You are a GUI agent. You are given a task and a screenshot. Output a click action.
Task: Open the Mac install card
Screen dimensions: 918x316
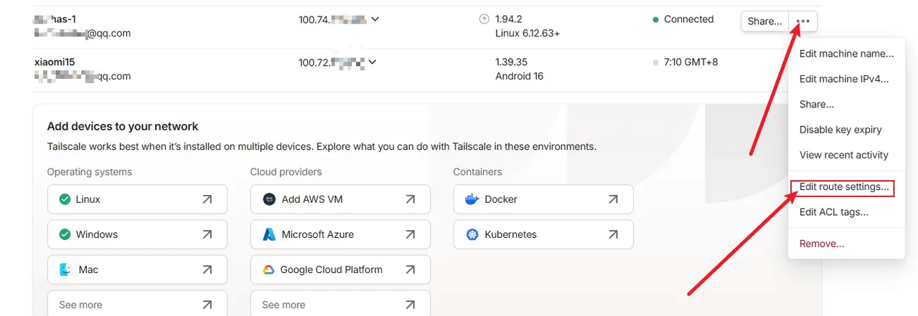tap(137, 269)
